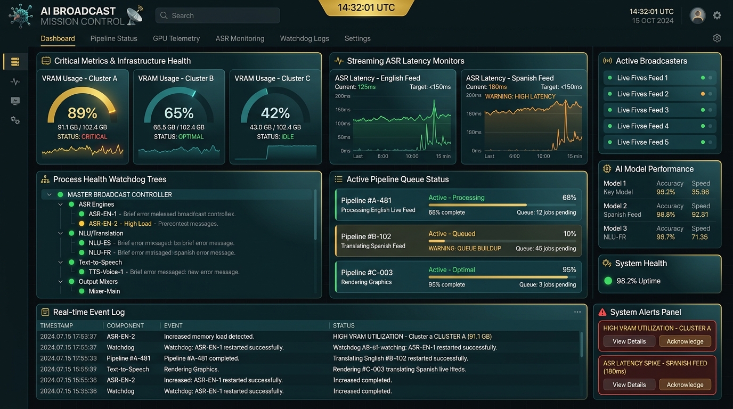Acknowledge the ASR Latency Spike alert
733x409 pixels.
coord(685,385)
